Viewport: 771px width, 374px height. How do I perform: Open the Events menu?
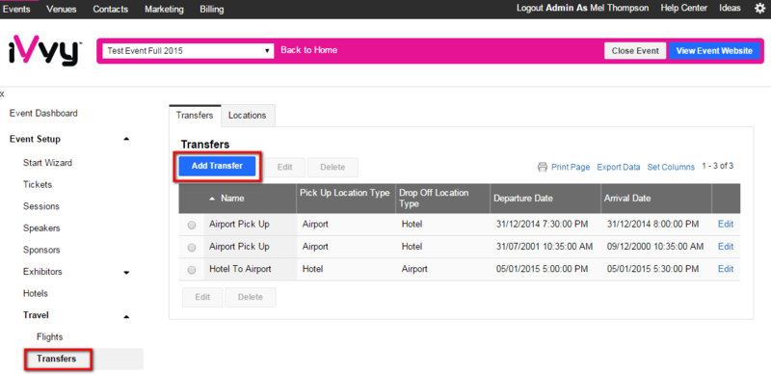click(16, 9)
